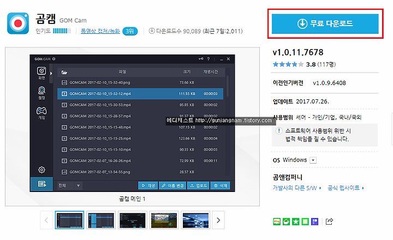
Task: Click the 재생시간 duration column header
Action: [211, 72]
